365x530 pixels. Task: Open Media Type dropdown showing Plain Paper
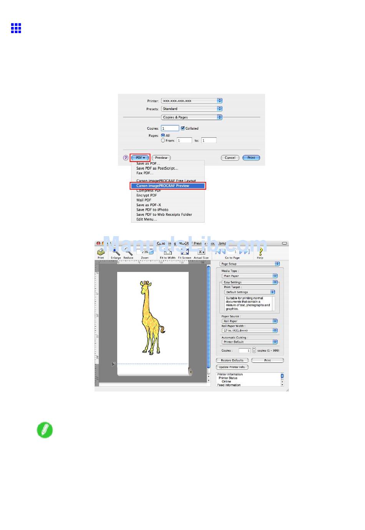pos(250,276)
